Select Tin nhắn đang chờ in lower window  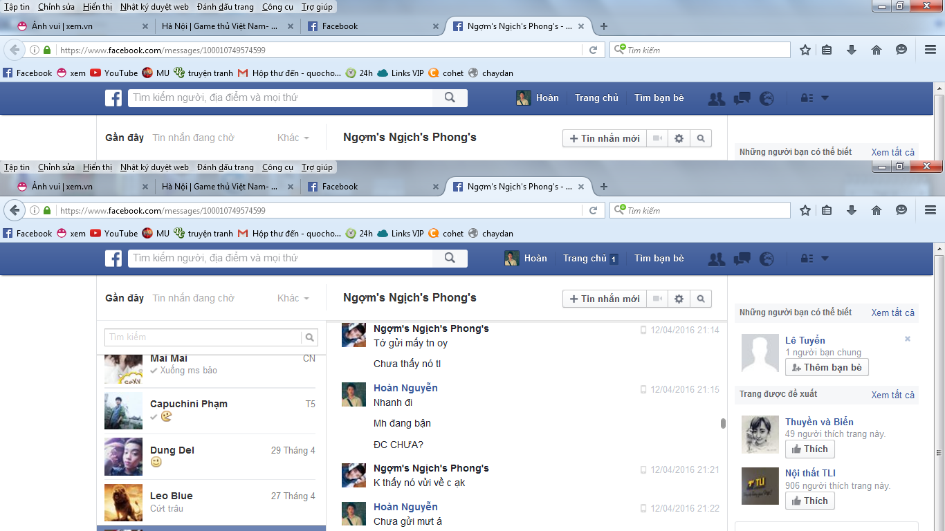194,299
